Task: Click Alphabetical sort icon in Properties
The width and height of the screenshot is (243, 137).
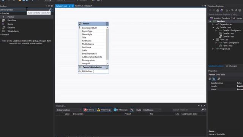Action: [214, 79]
